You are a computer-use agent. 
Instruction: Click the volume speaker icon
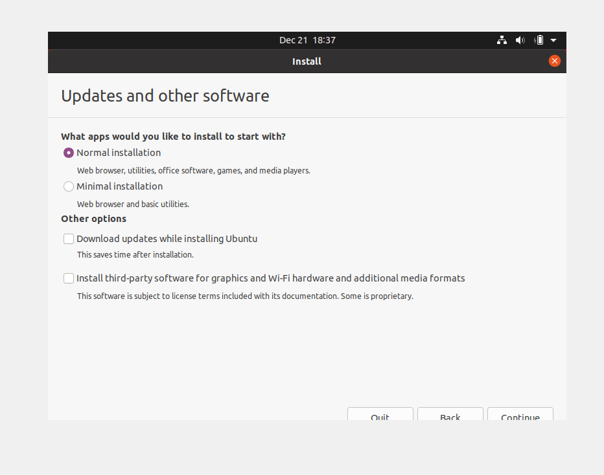(520, 40)
